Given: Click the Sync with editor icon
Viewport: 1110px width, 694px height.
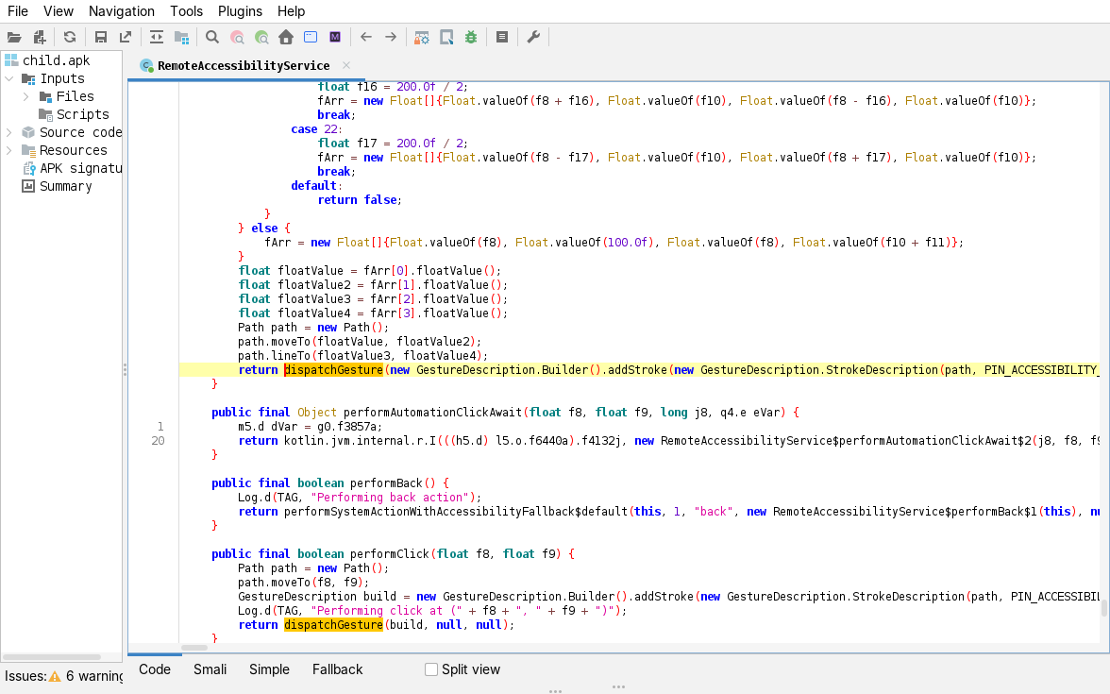Looking at the screenshot, I should (x=157, y=38).
